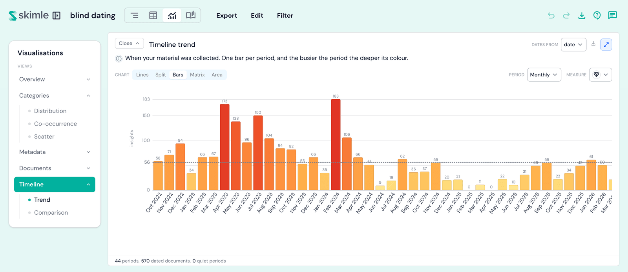Open the Dates From date dropdown

pyautogui.click(x=573, y=44)
